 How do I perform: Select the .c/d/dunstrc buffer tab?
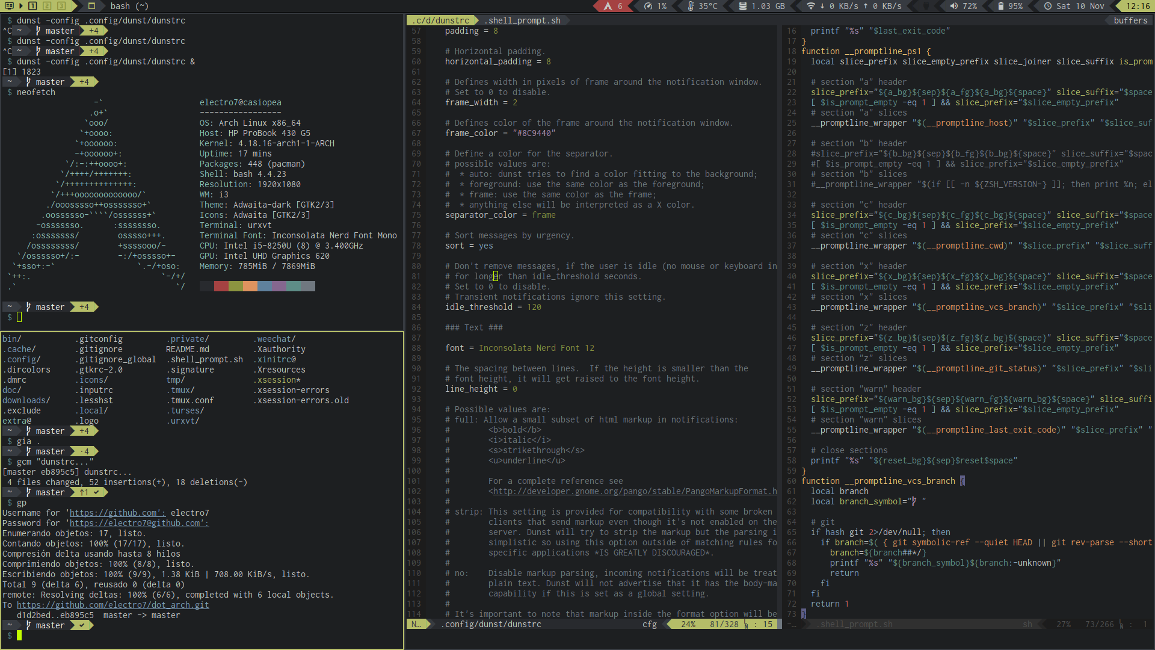[x=441, y=20]
